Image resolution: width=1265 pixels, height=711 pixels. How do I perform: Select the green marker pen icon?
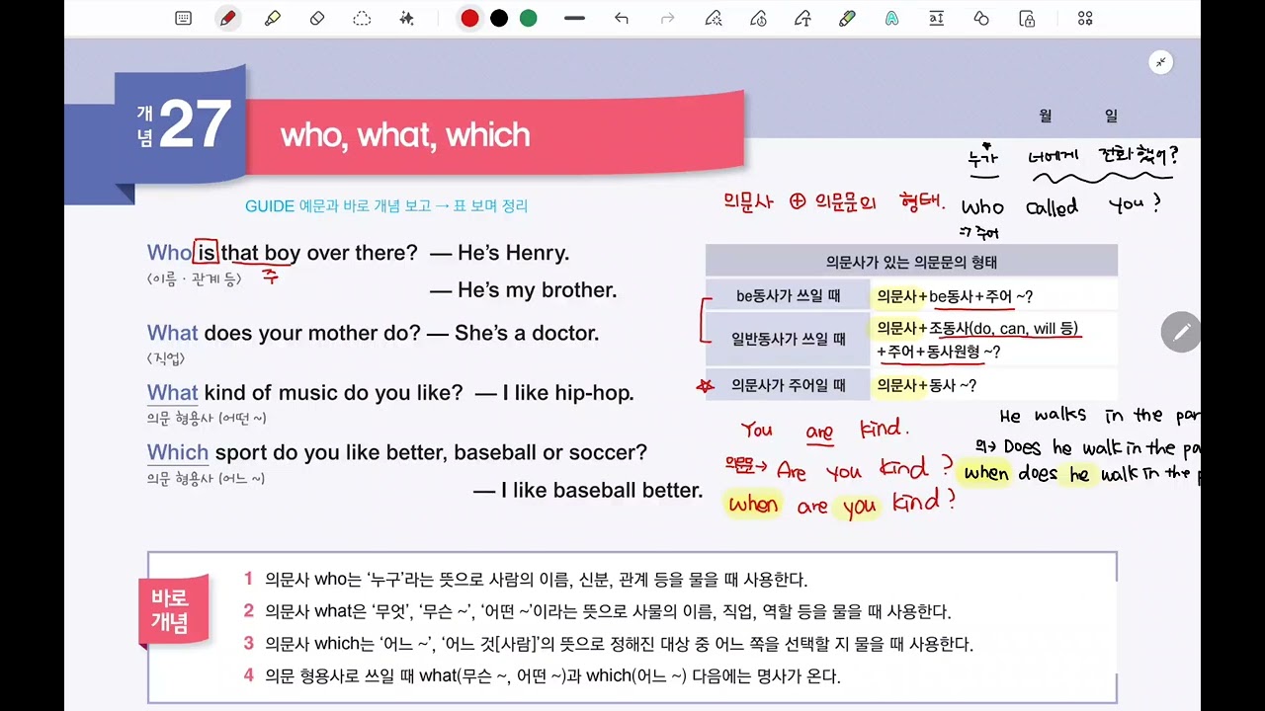pos(847,18)
